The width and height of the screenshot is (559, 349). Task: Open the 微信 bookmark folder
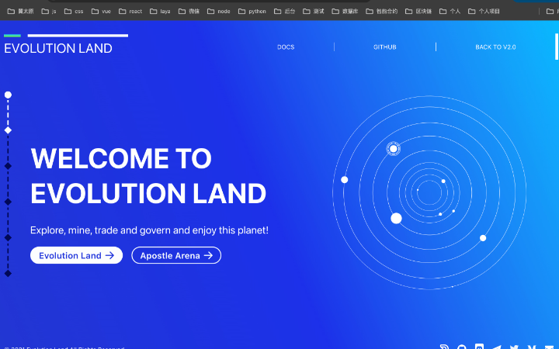(189, 12)
